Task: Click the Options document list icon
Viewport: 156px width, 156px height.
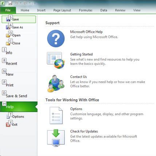Action: point(56,116)
